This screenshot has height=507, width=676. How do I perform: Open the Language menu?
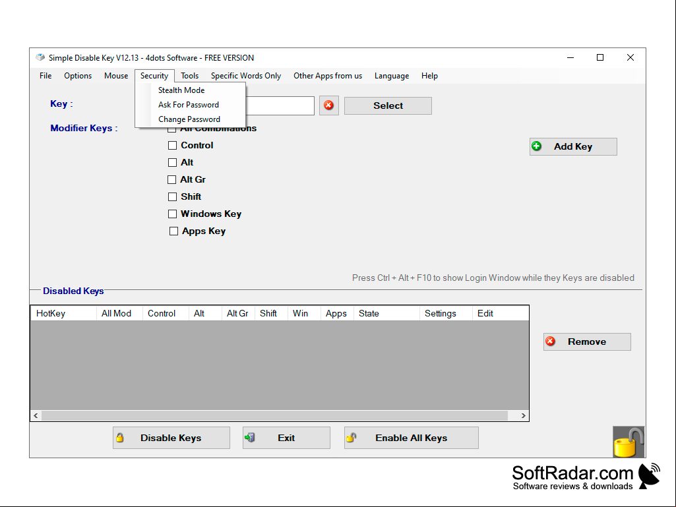point(392,75)
